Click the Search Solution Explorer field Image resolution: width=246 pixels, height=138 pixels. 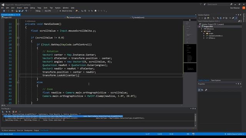pos(218,21)
